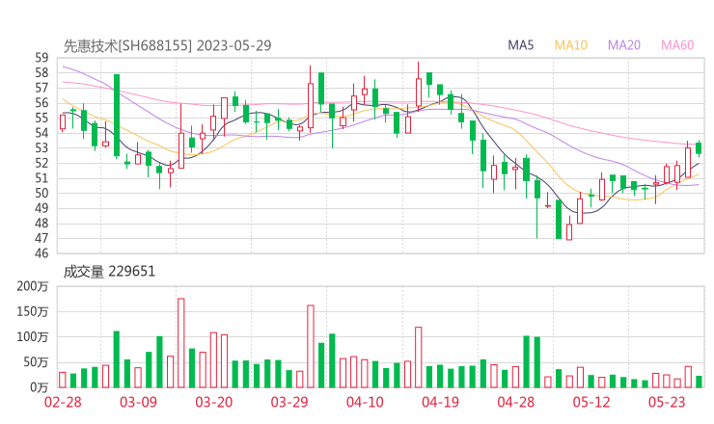Click the 04-19 date axis label
The height and width of the screenshot is (424, 714).
(x=440, y=402)
